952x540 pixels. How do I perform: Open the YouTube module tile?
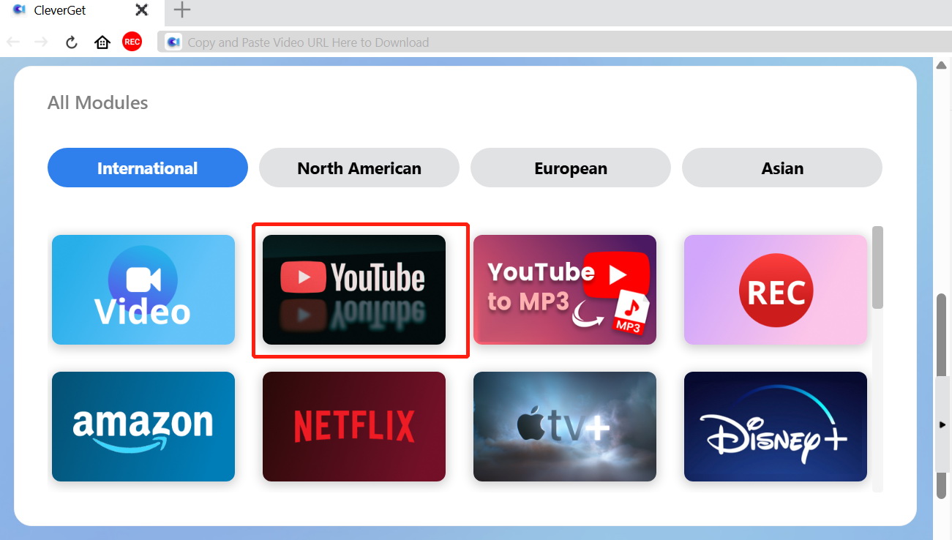click(354, 290)
